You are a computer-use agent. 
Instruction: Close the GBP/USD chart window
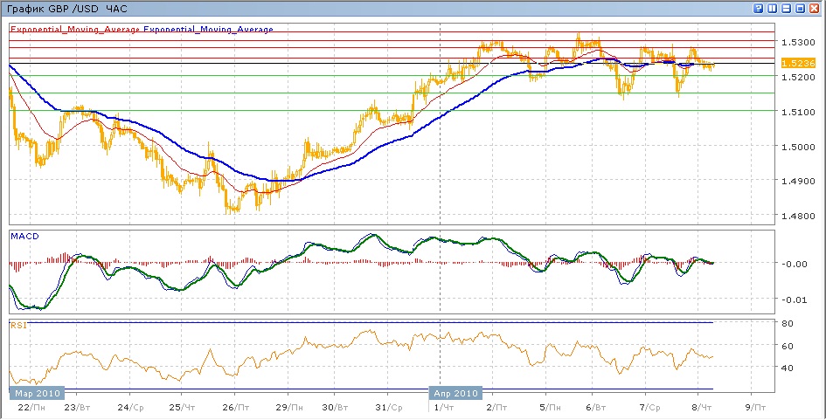tap(814, 8)
